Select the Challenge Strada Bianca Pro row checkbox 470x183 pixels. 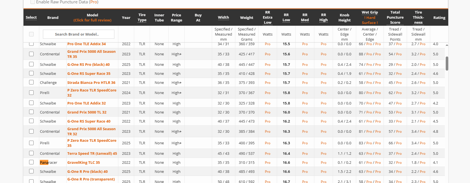tap(31, 82)
